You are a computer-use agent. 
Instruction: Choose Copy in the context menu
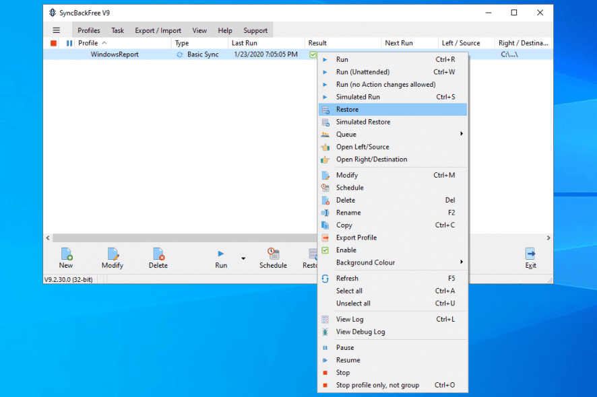393,225
